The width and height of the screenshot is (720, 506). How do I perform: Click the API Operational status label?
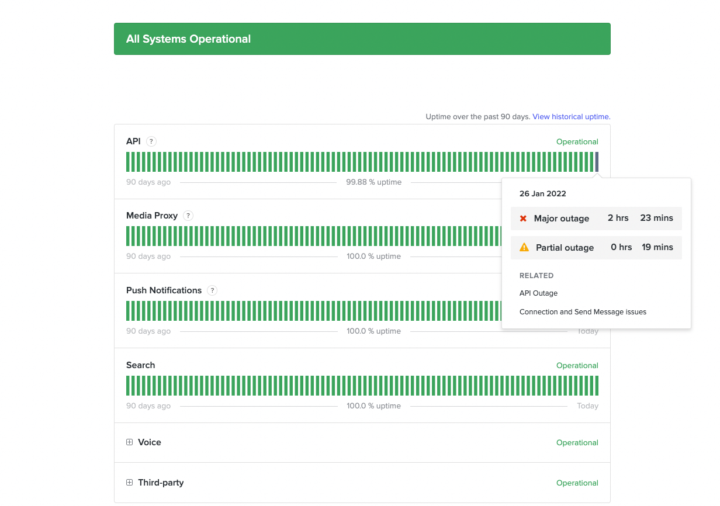coord(577,142)
